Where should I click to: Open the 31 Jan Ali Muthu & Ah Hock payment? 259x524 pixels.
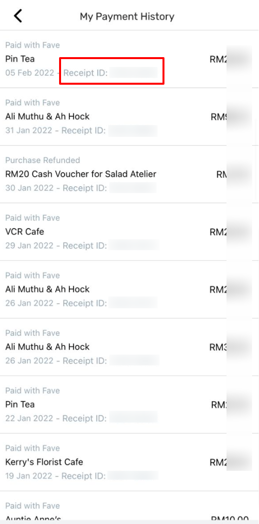[129, 117]
